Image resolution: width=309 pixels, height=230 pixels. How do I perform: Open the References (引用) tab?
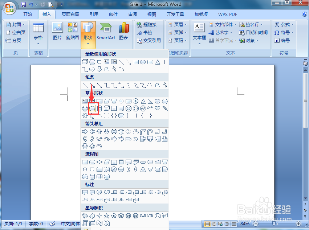(x=94, y=14)
